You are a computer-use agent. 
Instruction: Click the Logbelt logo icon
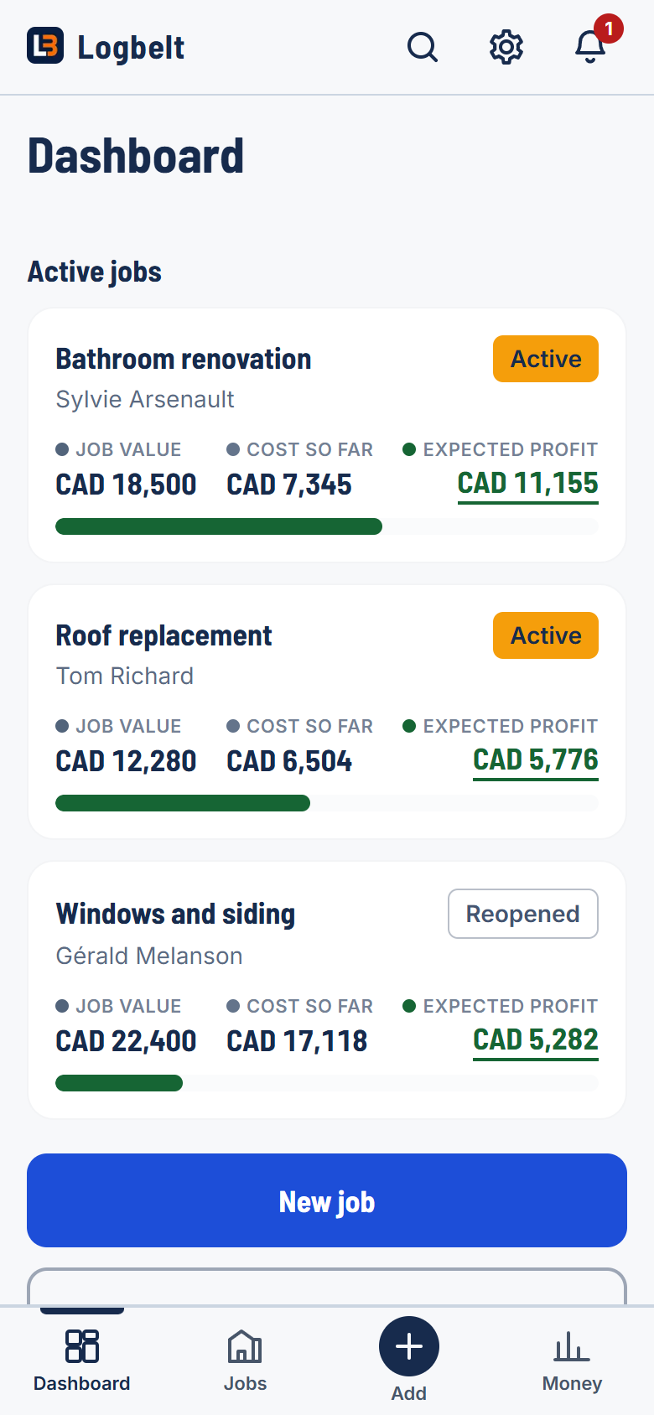coord(45,46)
